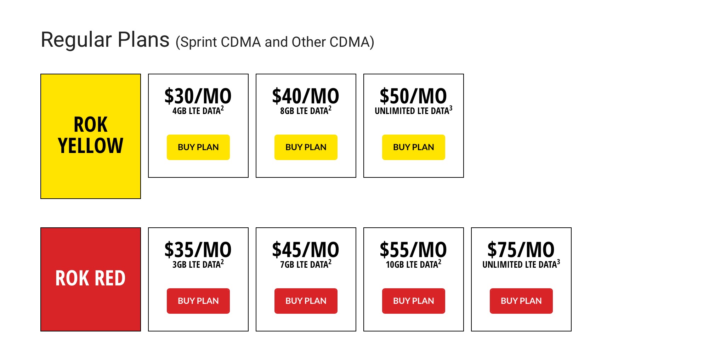The height and width of the screenshot is (352, 720).
Task: Purchase the $50/mo unlimited yellow plan
Action: pos(413,147)
